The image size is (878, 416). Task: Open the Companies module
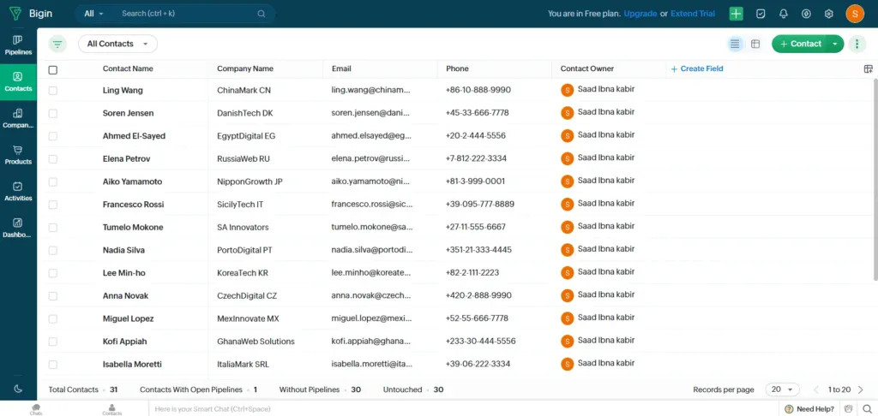18,118
